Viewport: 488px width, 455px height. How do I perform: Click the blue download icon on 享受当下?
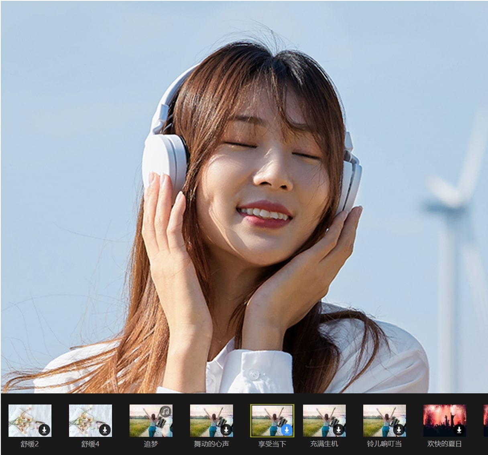pyautogui.click(x=287, y=430)
